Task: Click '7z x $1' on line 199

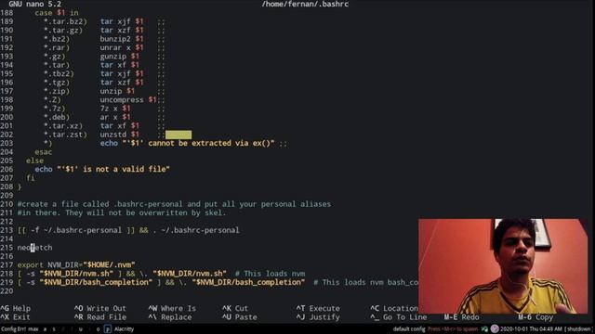Action: (x=115, y=109)
